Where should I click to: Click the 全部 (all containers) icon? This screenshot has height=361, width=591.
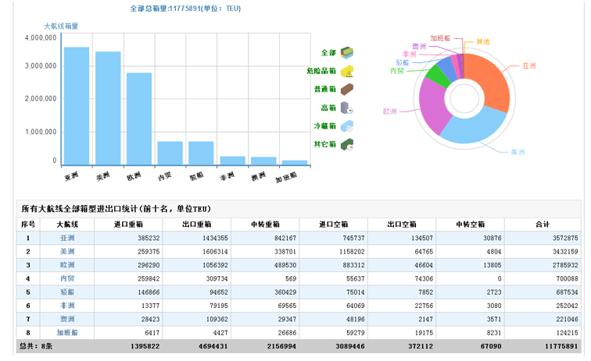(x=347, y=53)
